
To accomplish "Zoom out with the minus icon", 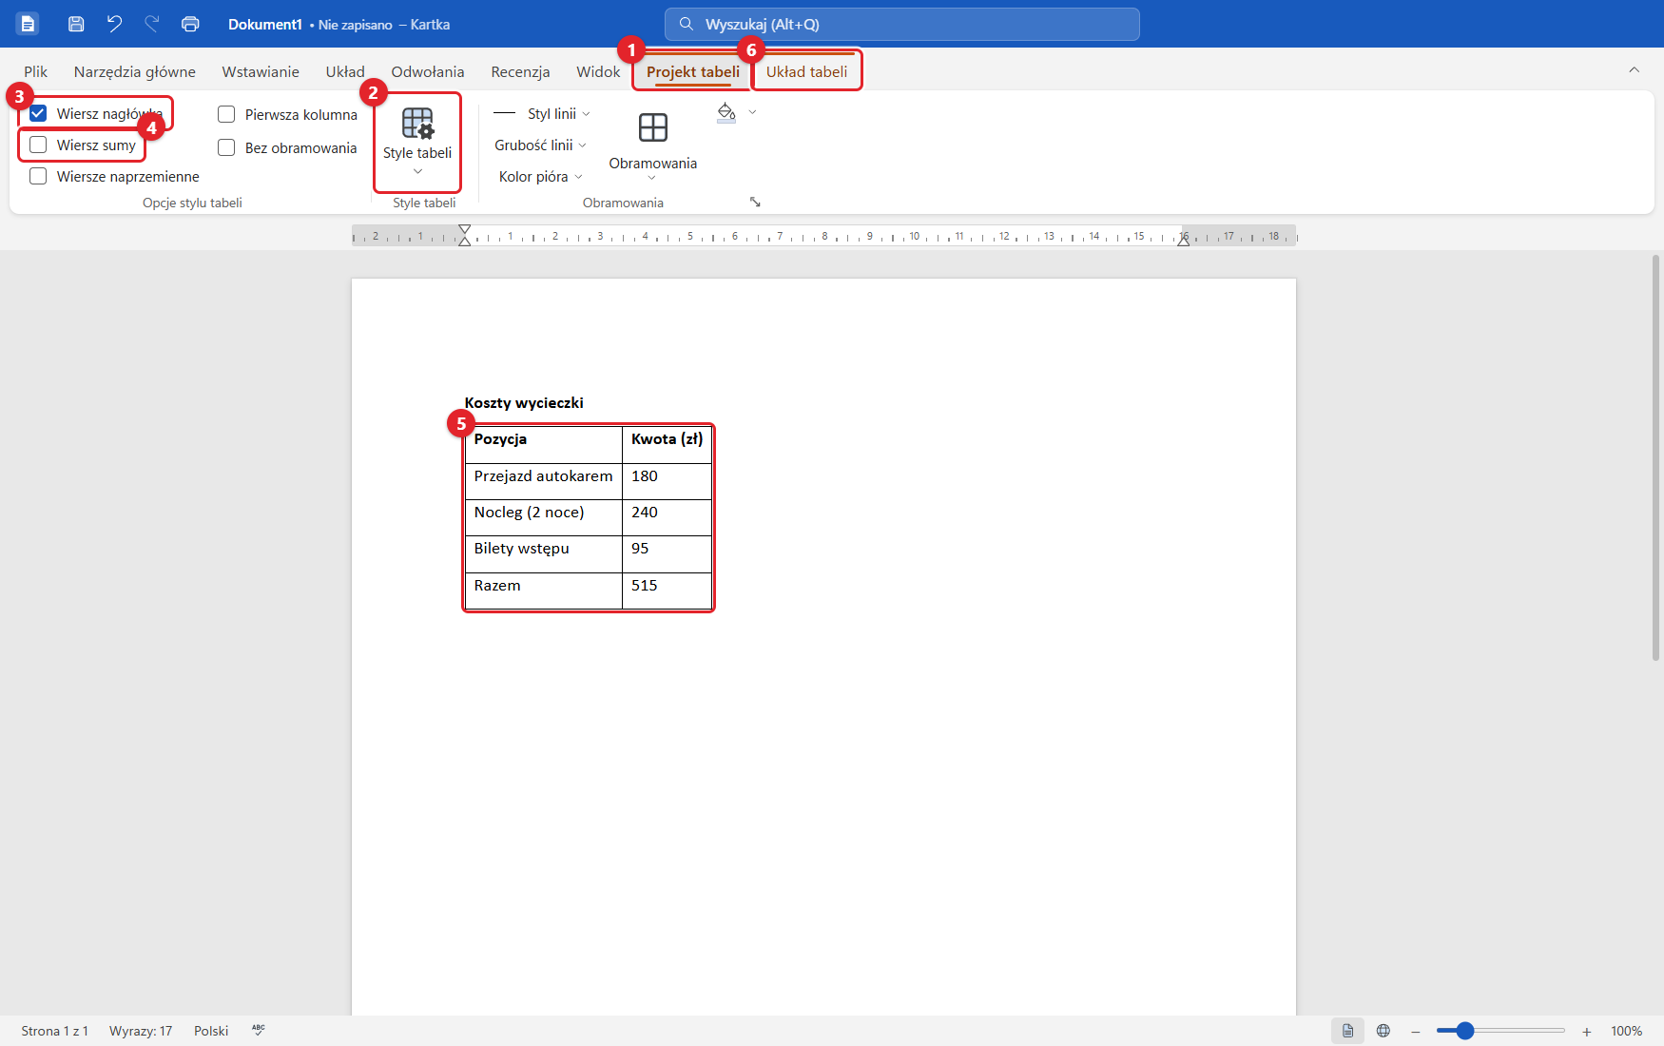I will click(1415, 1032).
